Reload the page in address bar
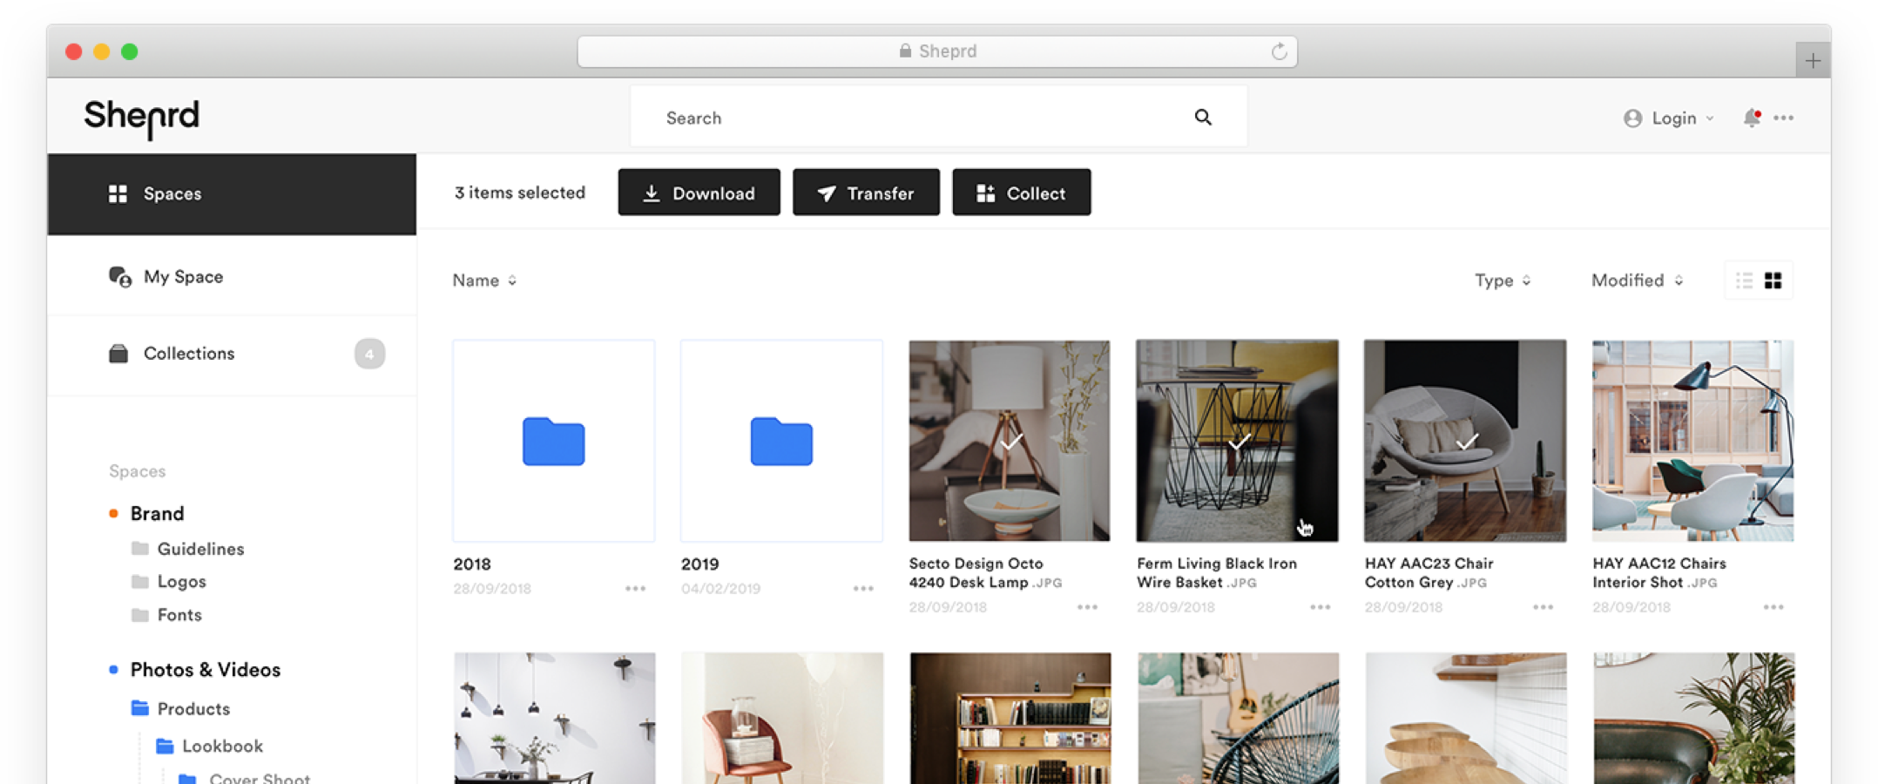The height and width of the screenshot is (784, 1878). point(1278,51)
